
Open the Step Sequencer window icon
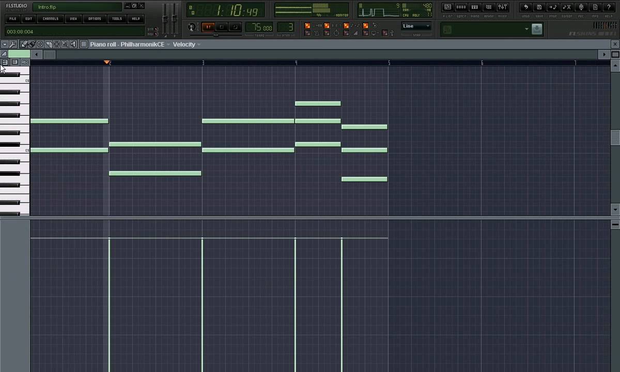pos(461,7)
